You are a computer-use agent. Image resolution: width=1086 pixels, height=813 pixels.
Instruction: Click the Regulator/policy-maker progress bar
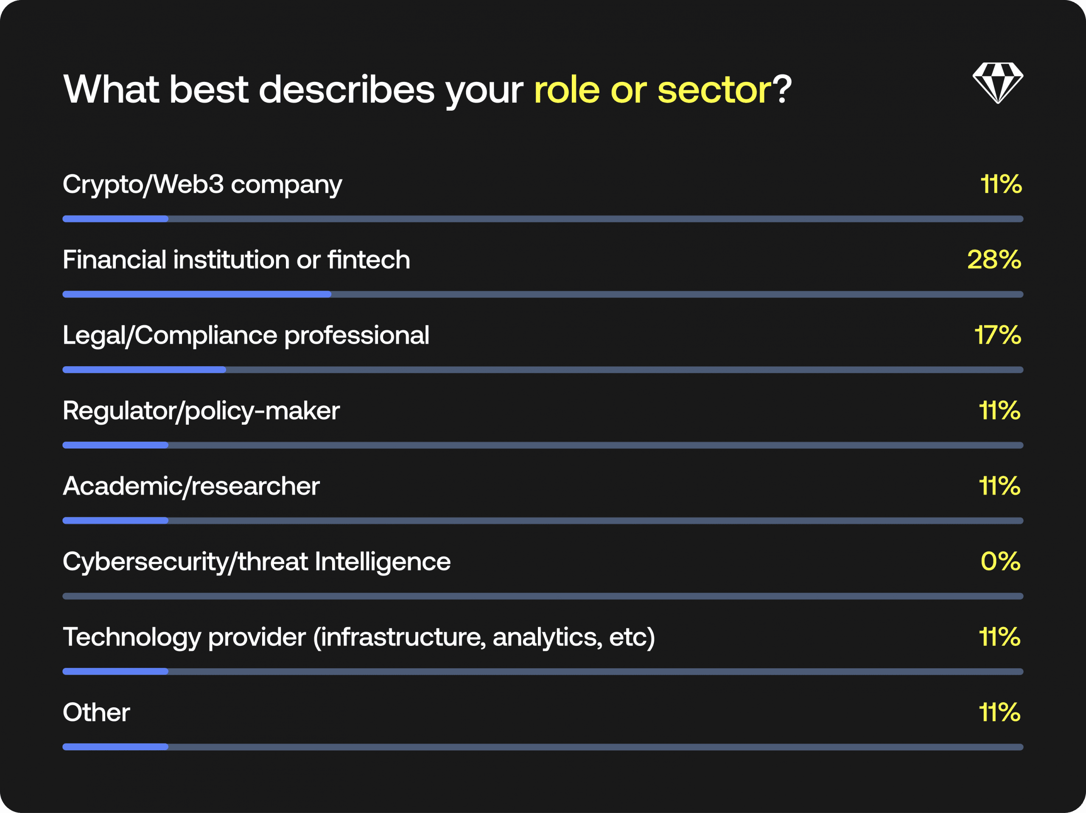tap(543, 445)
